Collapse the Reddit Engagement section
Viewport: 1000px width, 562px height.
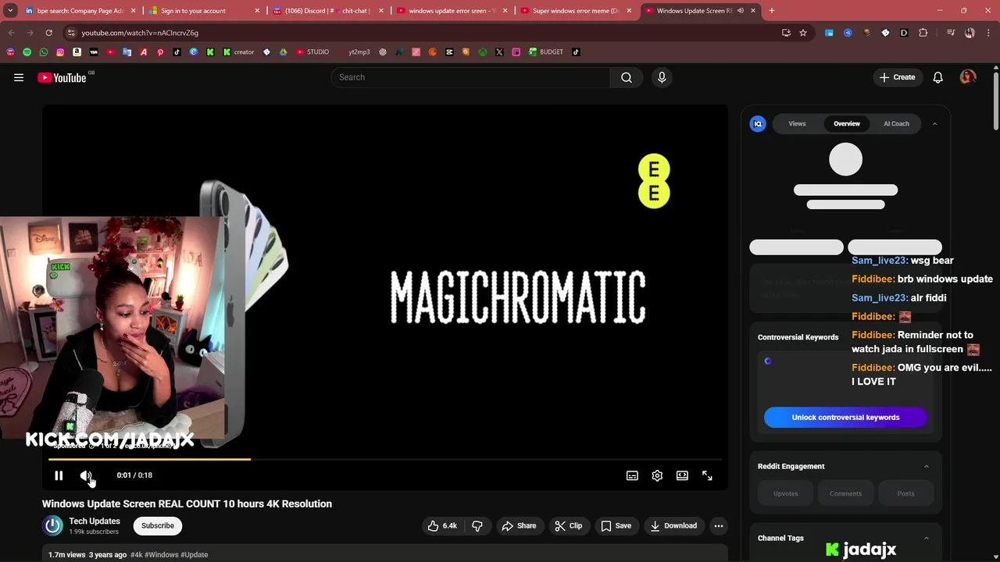pos(927,466)
